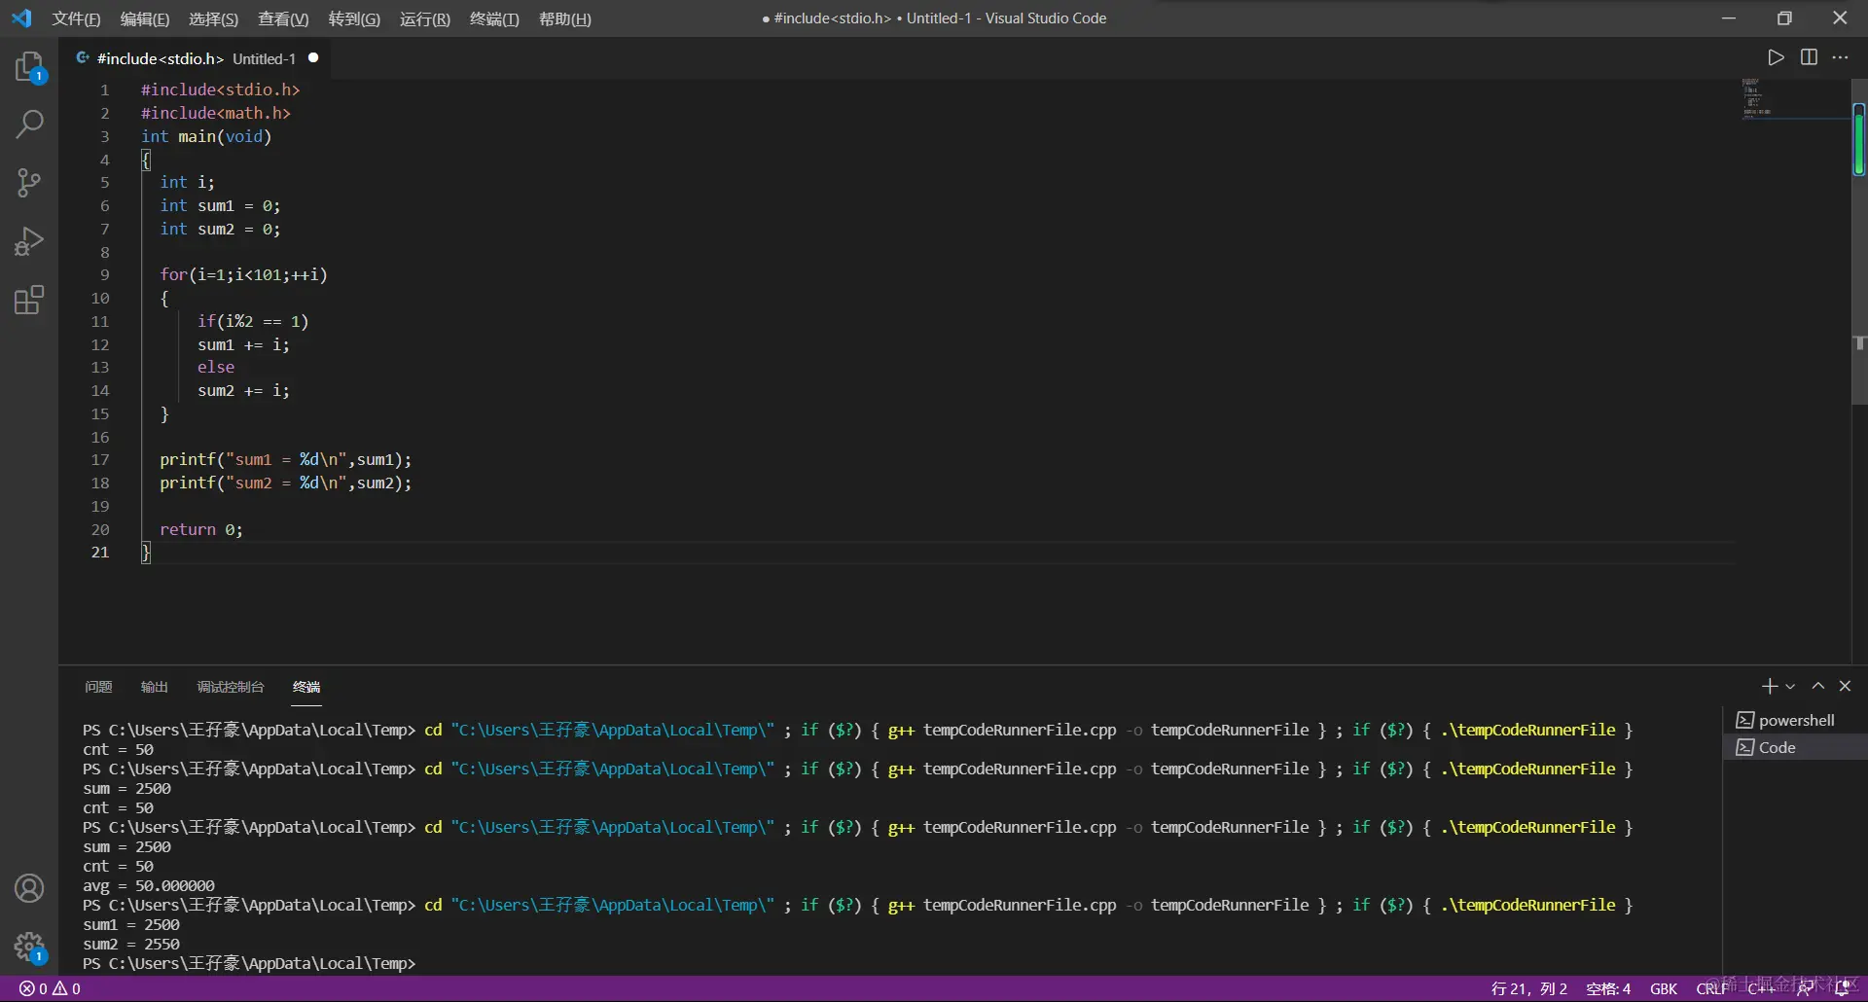The width and height of the screenshot is (1868, 1002).
Task: Open the terminal launch profile dropdown
Action: coord(1790,687)
